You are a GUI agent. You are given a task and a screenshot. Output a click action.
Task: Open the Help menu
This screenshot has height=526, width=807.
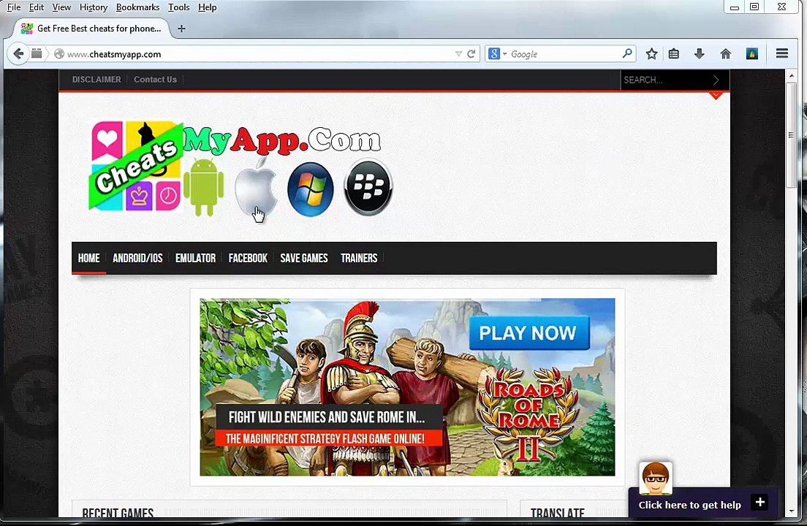tap(207, 7)
